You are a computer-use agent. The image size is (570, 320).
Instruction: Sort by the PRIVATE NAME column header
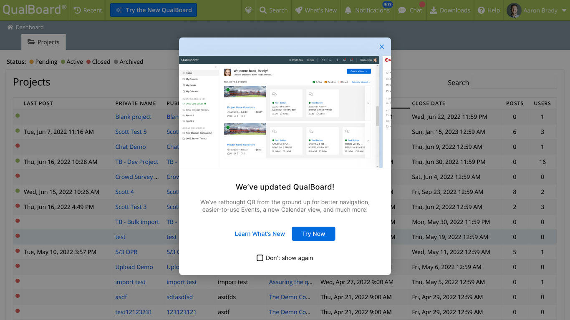click(136, 103)
